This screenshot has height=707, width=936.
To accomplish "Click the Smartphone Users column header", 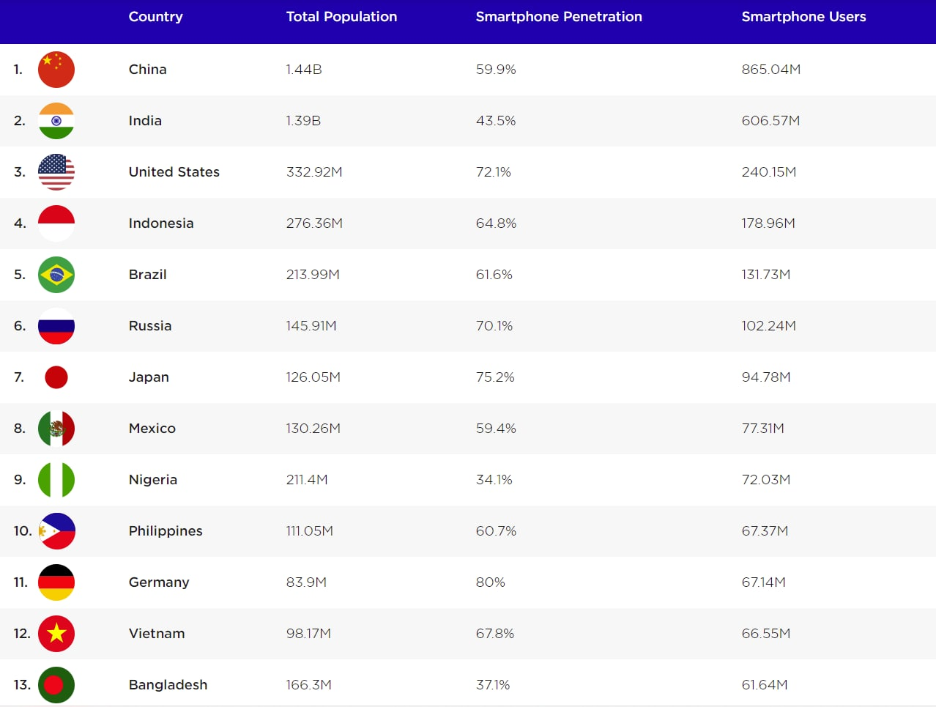I will 803,17.
